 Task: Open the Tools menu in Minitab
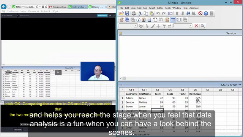coord(168,8)
